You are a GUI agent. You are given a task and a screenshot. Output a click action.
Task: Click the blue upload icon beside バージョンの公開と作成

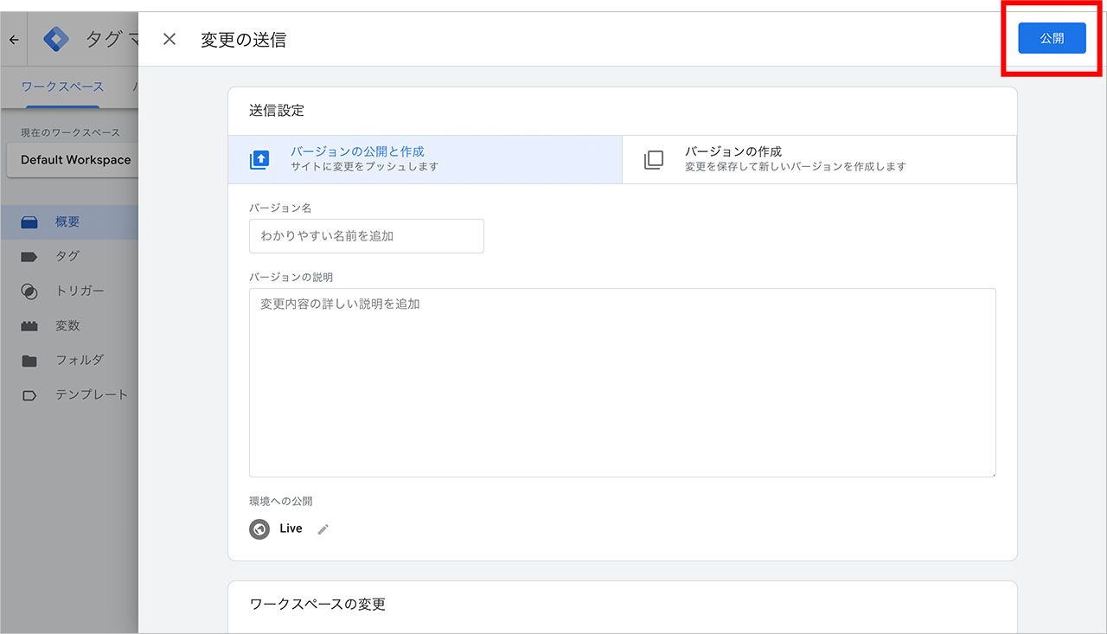point(259,159)
